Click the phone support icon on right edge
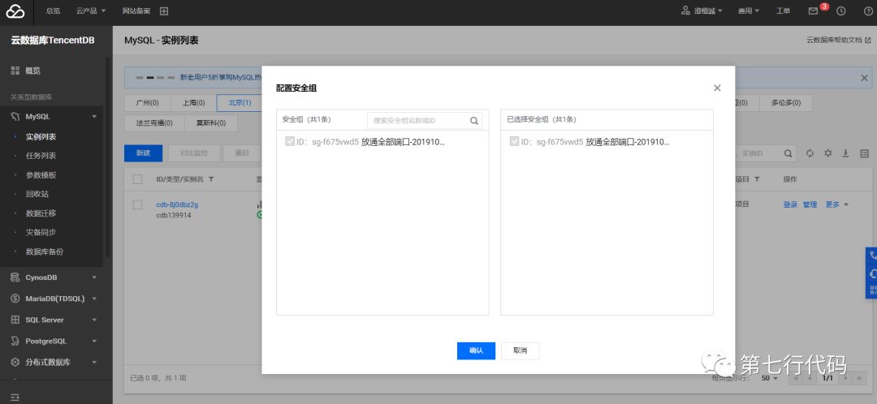Viewport: 877px width, 404px height. coord(872,255)
